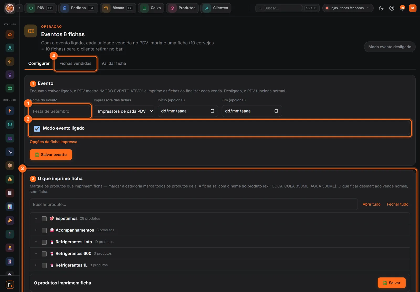Click the Nome do evento input field
Screen dimensions: 420x292
[x=60, y=111]
